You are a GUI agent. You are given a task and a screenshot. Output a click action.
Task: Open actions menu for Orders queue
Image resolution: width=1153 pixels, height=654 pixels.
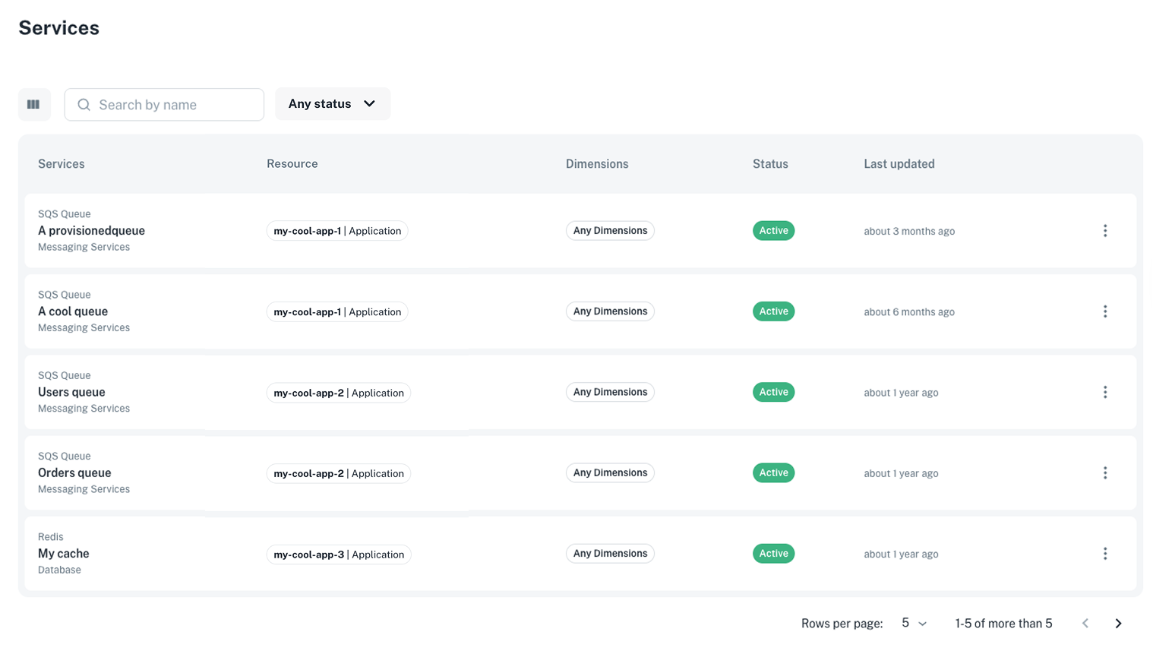[x=1105, y=472]
